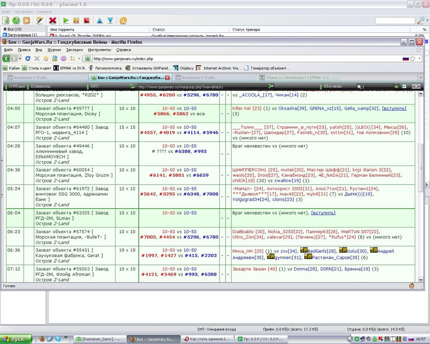Remove the torrent with the red X icon

pos(53,20)
